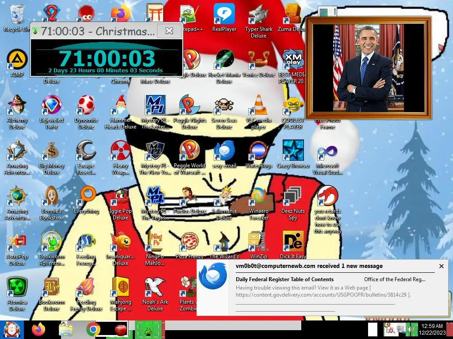Dismiss the Thunderbird new message notification
Screen dimensions: 453x339
tap(441, 266)
